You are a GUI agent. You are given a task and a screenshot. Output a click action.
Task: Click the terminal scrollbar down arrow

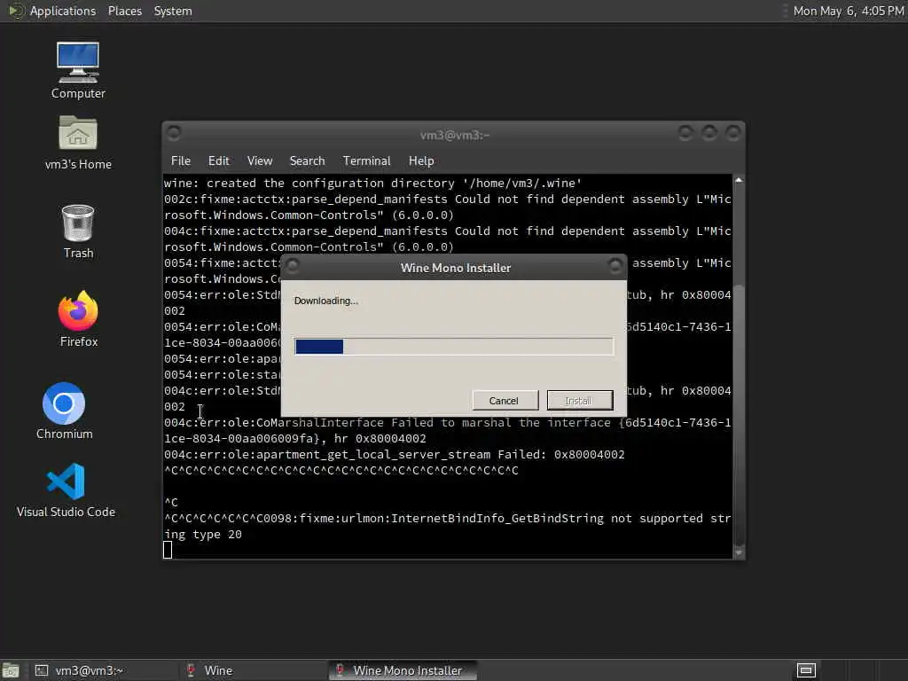click(739, 552)
